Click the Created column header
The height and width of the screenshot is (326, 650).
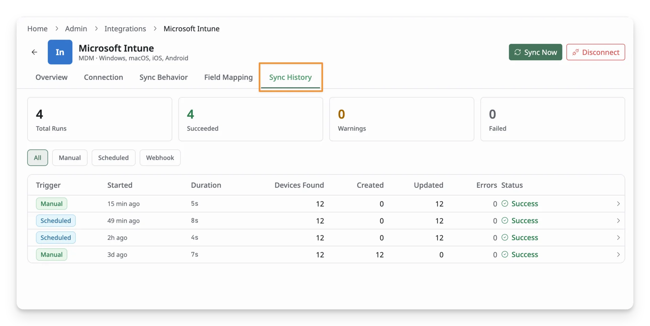(x=370, y=185)
